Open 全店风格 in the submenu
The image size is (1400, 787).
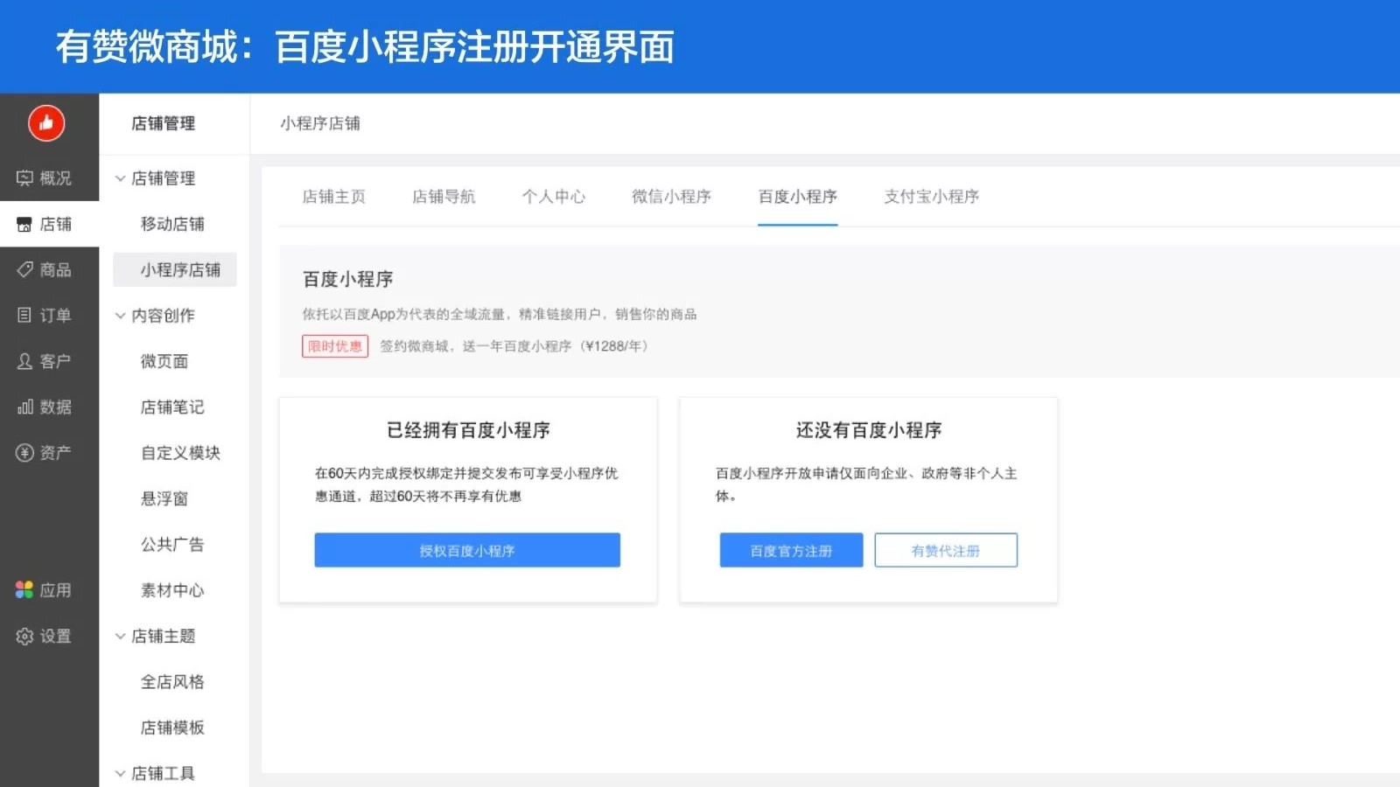coord(172,681)
